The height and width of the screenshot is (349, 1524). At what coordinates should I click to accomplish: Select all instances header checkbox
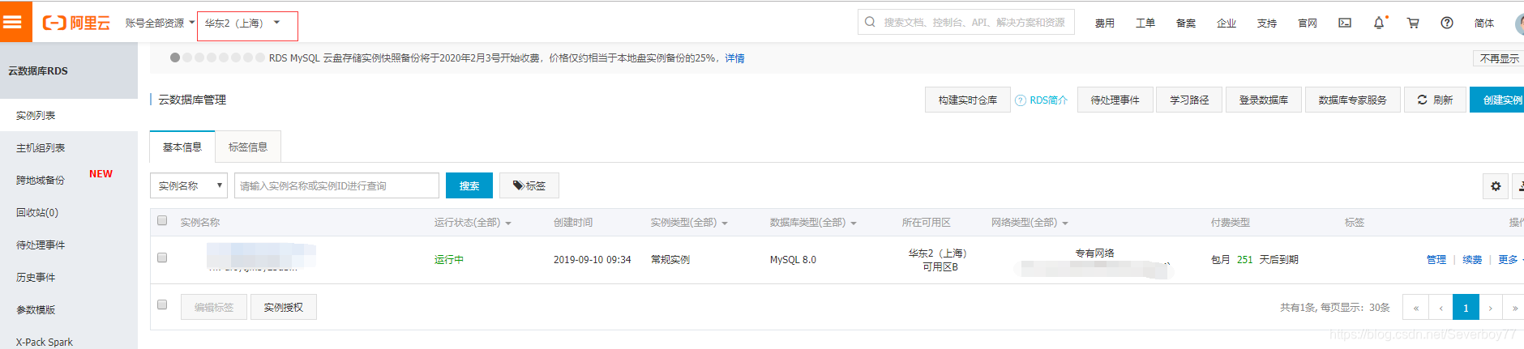(162, 220)
